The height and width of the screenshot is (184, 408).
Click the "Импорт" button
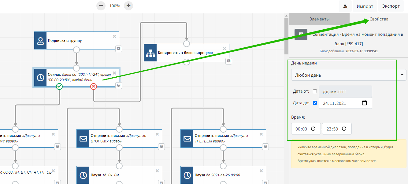point(365,6)
